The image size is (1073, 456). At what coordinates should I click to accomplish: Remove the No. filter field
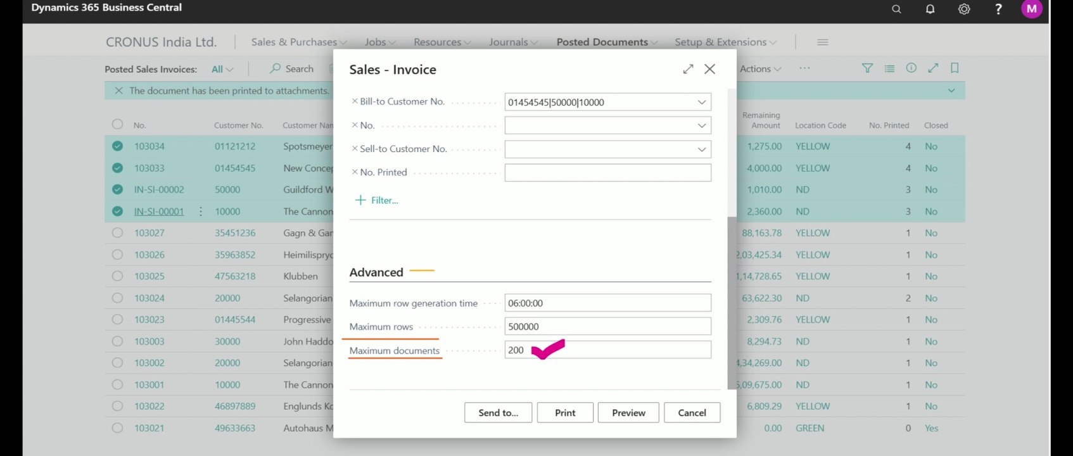click(x=355, y=125)
